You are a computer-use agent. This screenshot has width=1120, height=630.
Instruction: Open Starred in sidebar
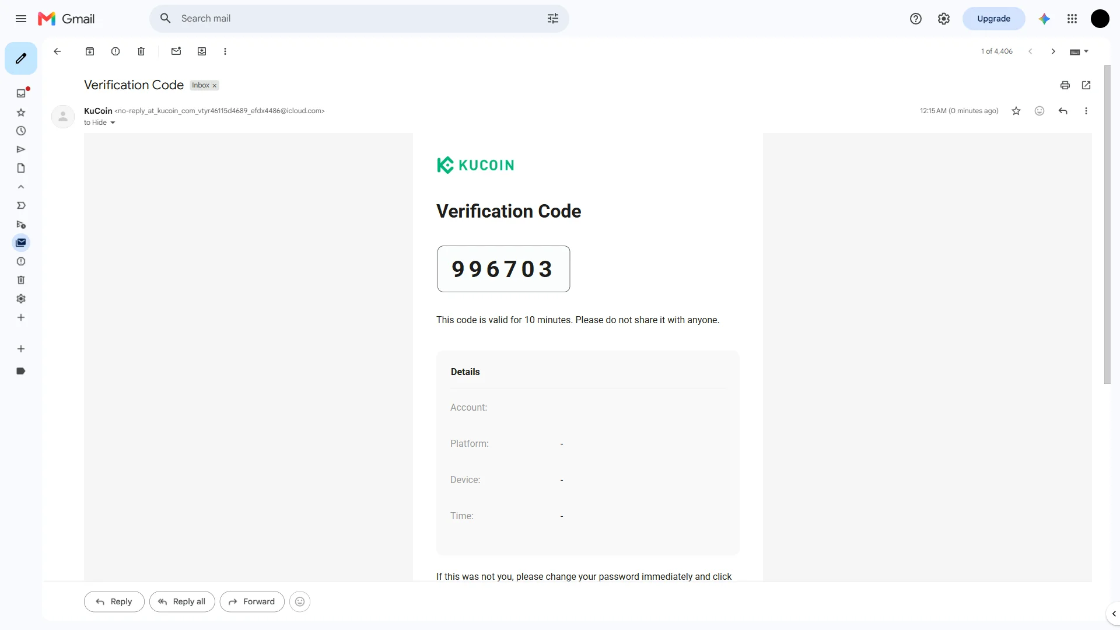(x=21, y=112)
